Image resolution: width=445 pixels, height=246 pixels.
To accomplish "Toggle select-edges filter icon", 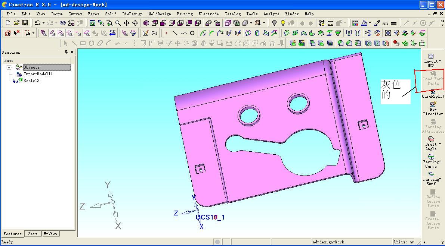I will pos(69,33).
